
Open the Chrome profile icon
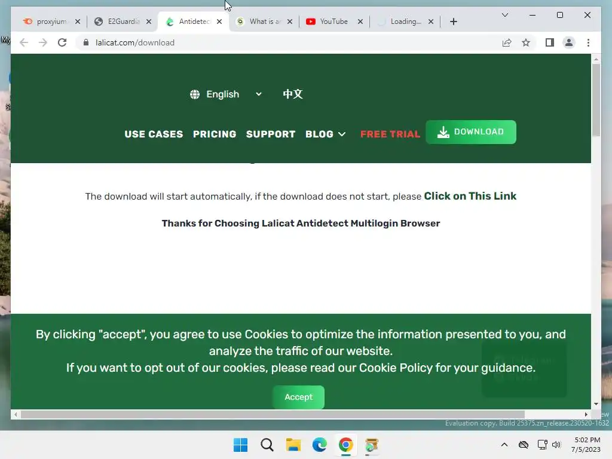point(569,42)
